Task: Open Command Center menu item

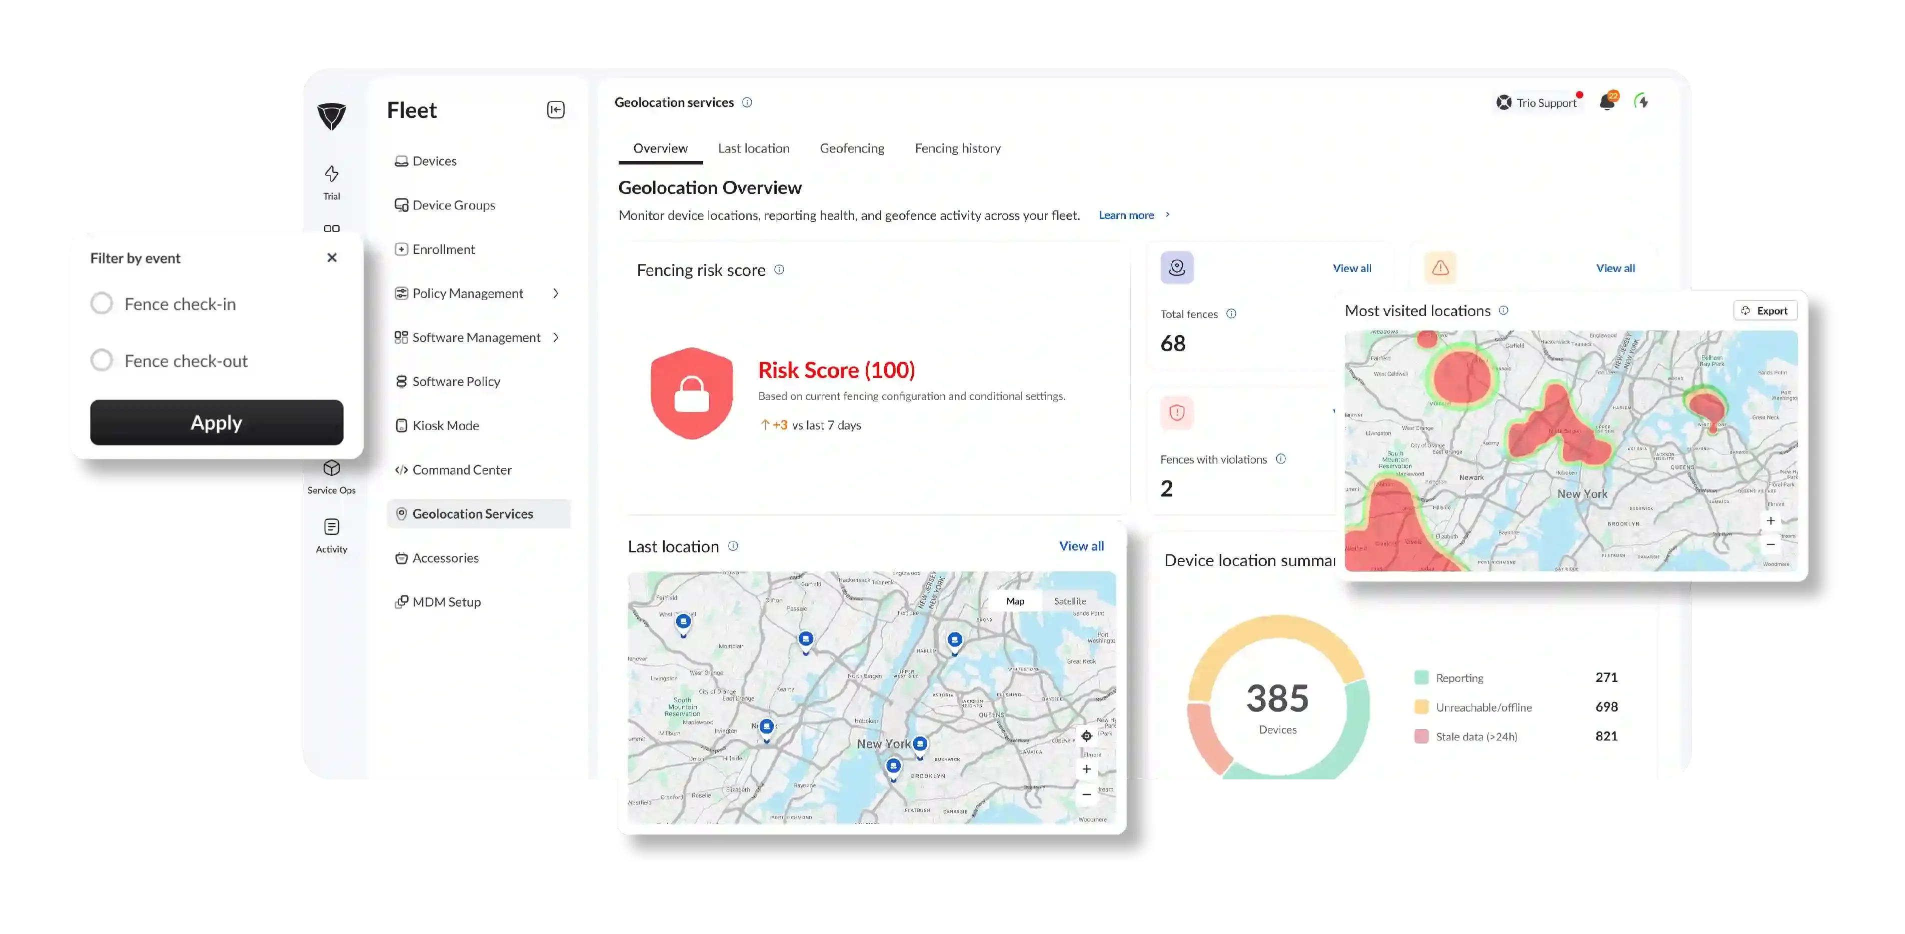Action: coord(478,469)
